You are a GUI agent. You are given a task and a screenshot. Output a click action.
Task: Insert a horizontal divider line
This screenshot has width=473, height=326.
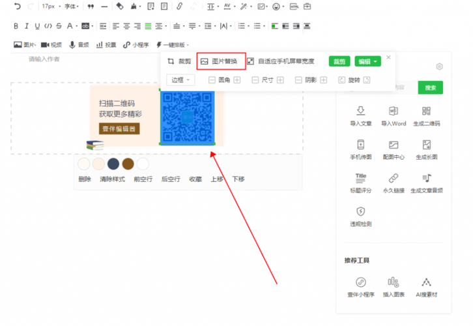(104, 7)
